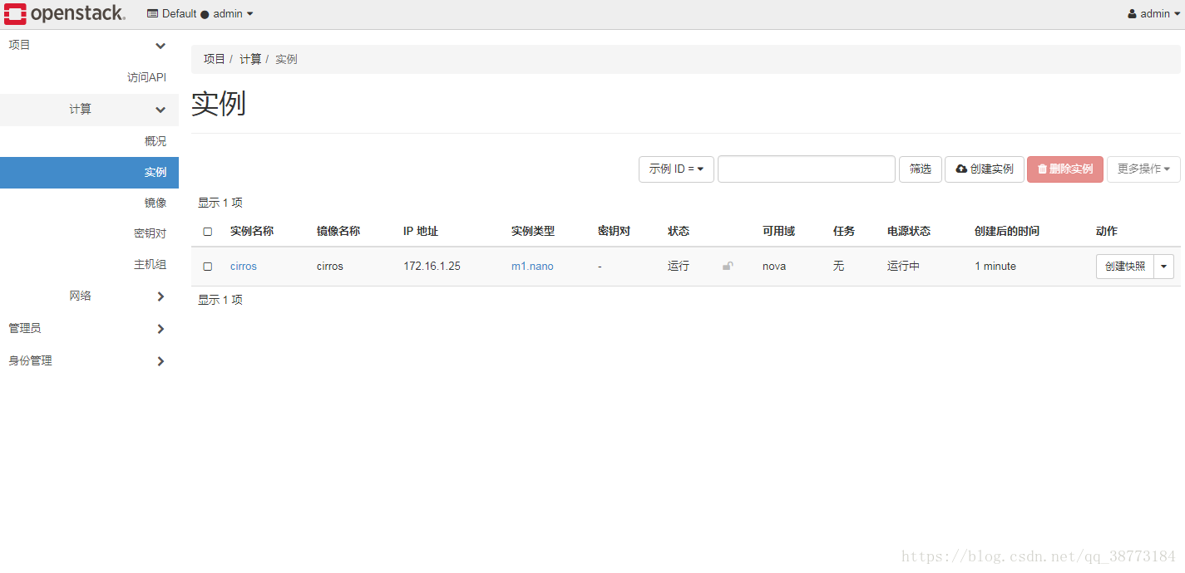Expand the 身份管理 sidebar section

89,360
